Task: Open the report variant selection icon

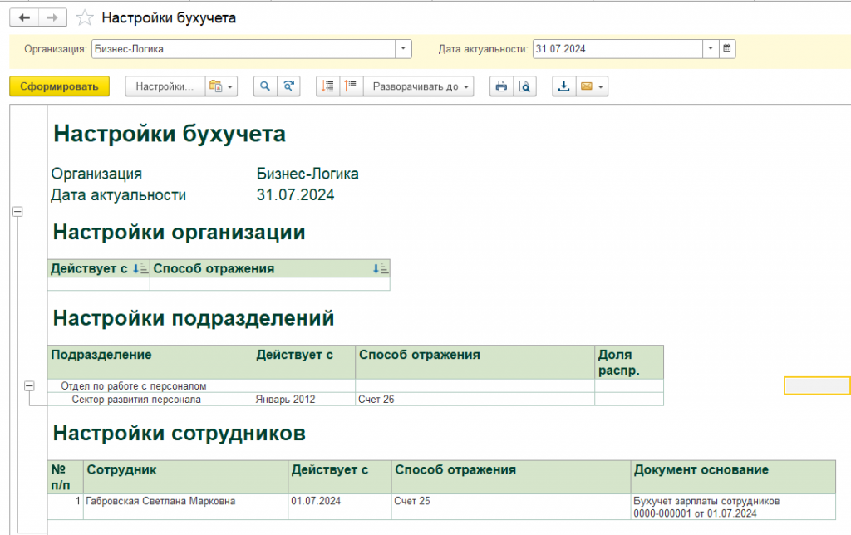Action: tap(215, 86)
